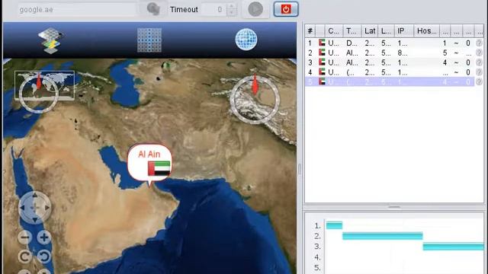Click the whois question icon in row 5
The height and width of the screenshot is (274, 488).
480,81
